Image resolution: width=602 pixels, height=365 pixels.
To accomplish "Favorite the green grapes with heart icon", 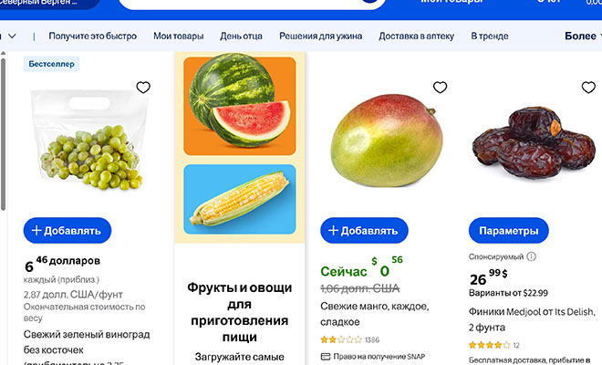I will coord(143,88).
